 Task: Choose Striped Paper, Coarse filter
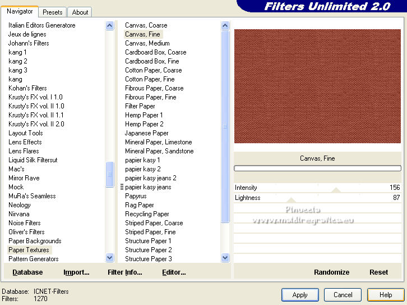tap(154, 223)
